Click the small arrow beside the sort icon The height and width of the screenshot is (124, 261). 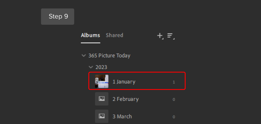[x=174, y=39]
